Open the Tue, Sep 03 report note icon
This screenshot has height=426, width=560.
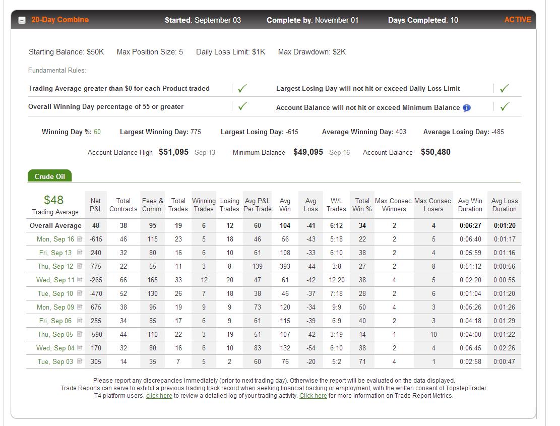tap(80, 361)
